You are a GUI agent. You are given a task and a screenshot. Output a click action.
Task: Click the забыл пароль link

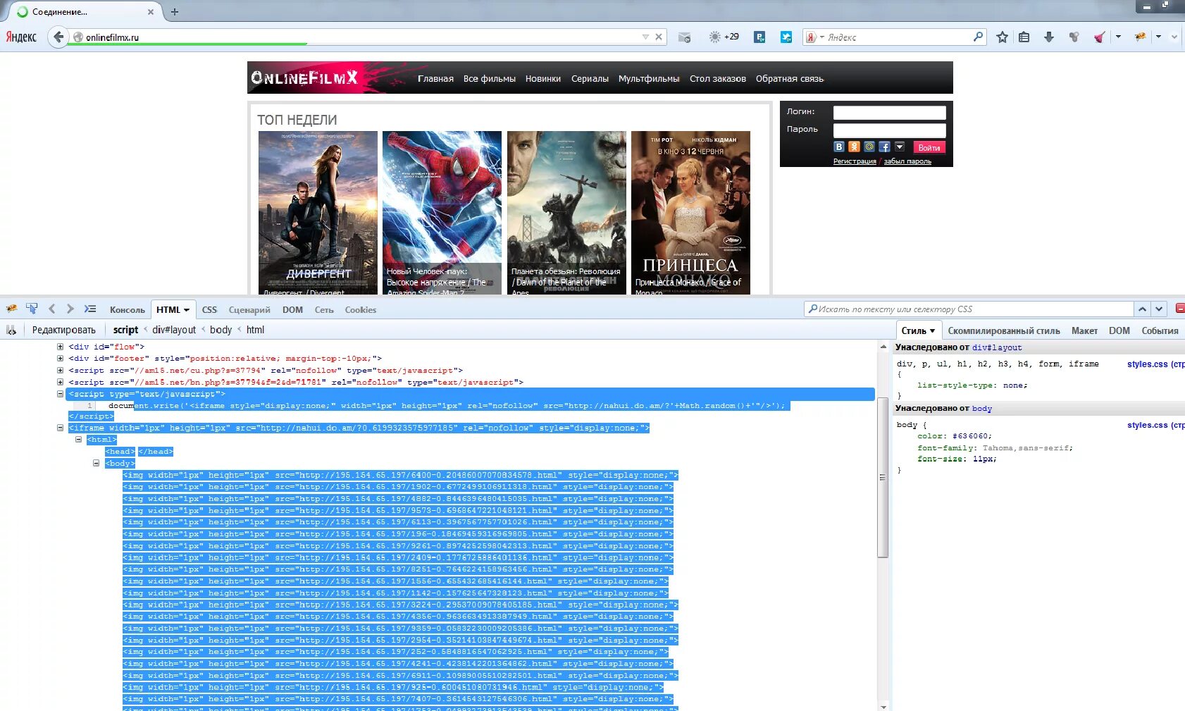(x=907, y=161)
